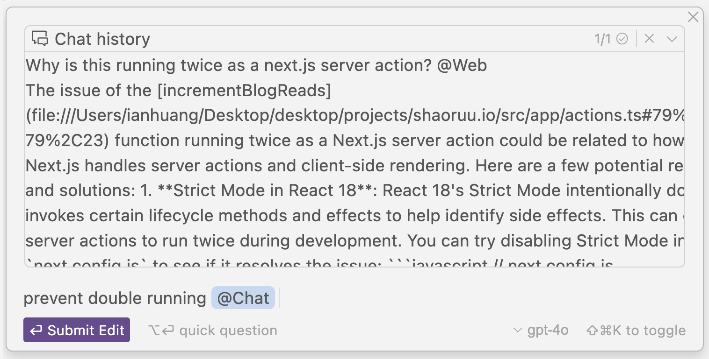709x359 pixels.
Task: Click the 'prevent double running' prompt text
Action: pos(115,298)
